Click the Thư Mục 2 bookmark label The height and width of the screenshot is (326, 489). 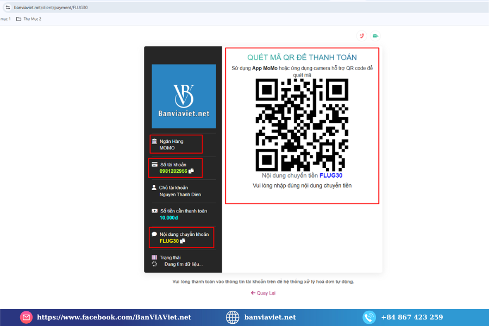coord(33,19)
